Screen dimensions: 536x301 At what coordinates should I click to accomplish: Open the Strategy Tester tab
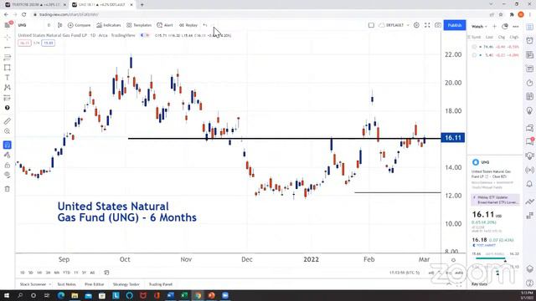126,284
